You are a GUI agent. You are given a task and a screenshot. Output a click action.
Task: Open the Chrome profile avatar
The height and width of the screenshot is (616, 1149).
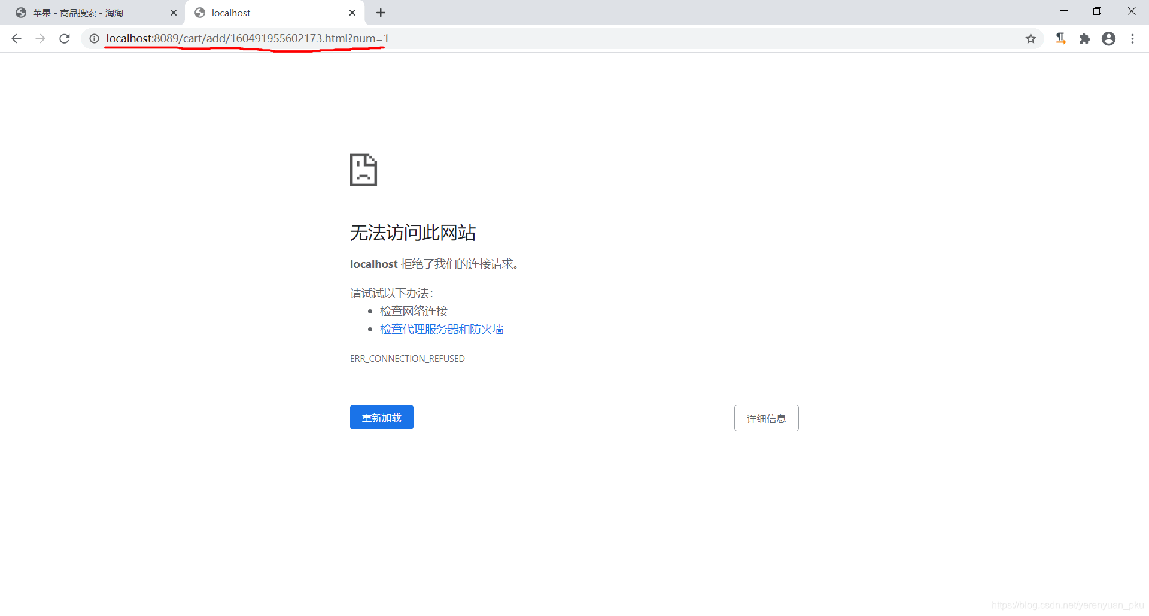1109,39
